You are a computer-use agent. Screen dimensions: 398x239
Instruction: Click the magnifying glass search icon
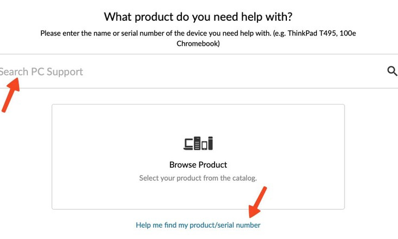pyautogui.click(x=392, y=71)
